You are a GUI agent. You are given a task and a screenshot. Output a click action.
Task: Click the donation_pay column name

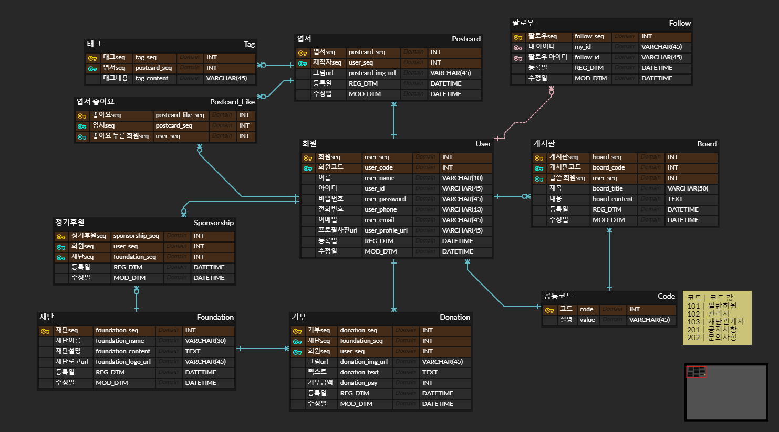[x=359, y=383]
